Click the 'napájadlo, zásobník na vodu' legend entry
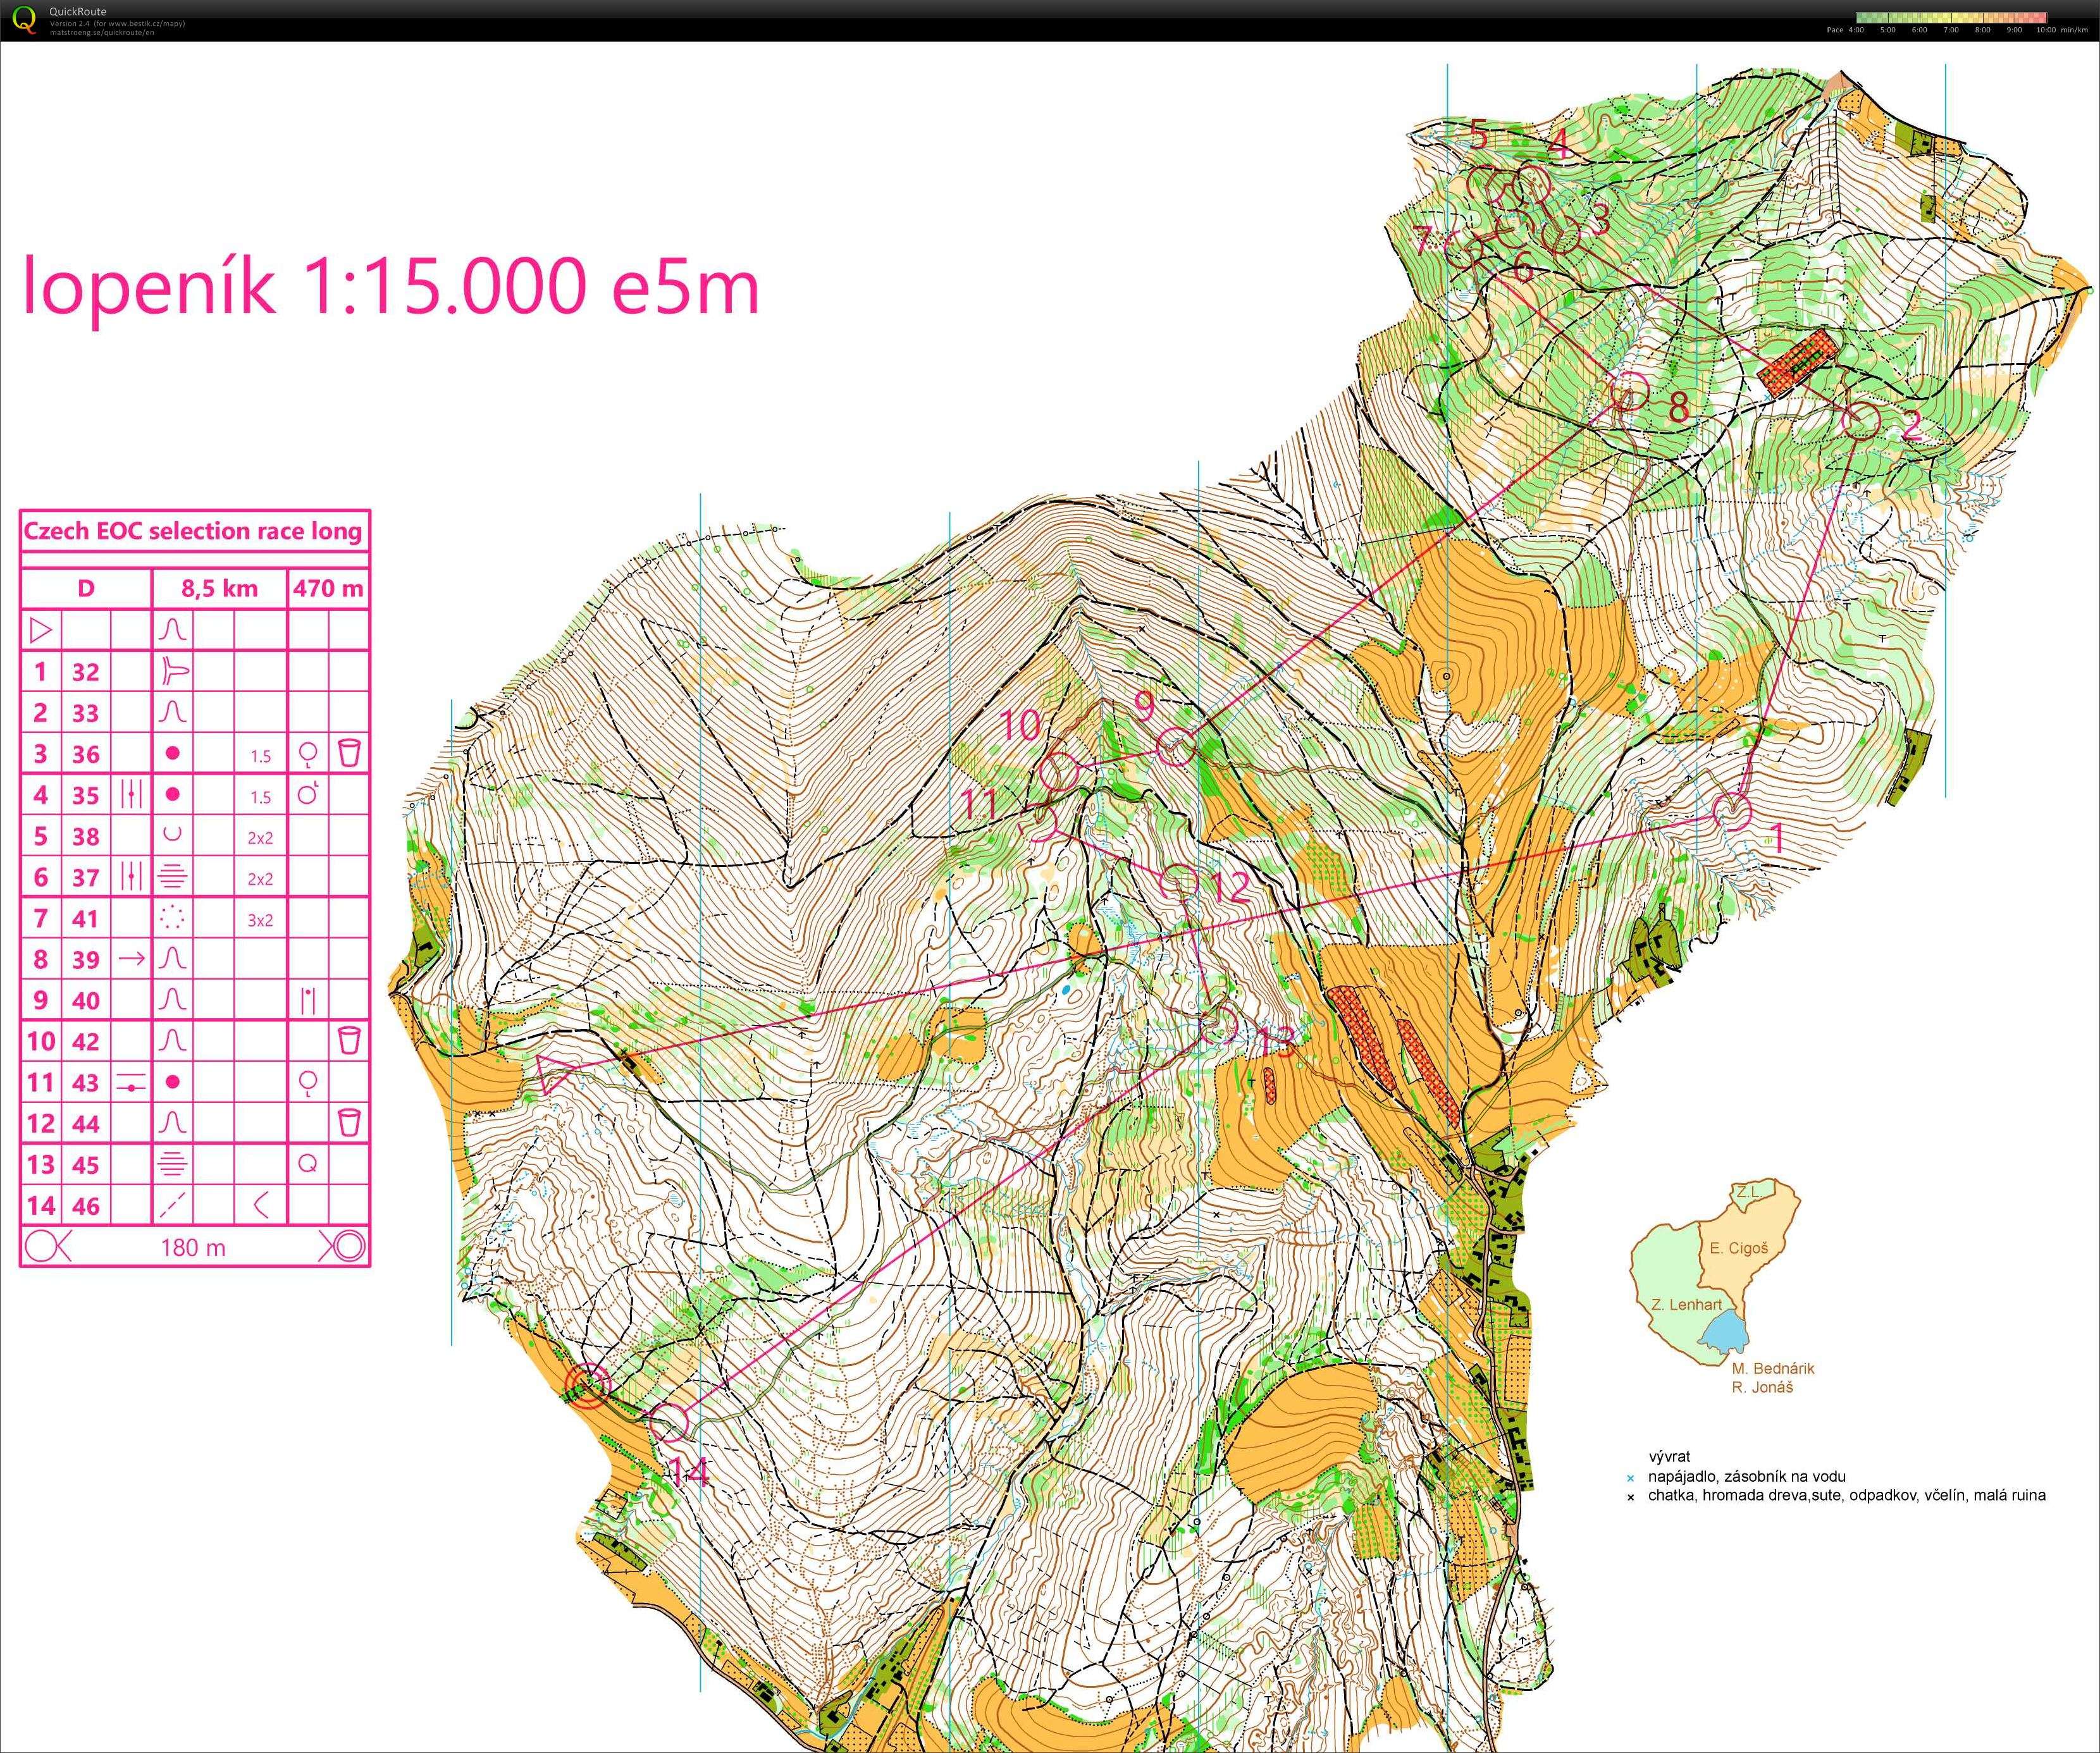The width and height of the screenshot is (2100, 1753). [1747, 1476]
